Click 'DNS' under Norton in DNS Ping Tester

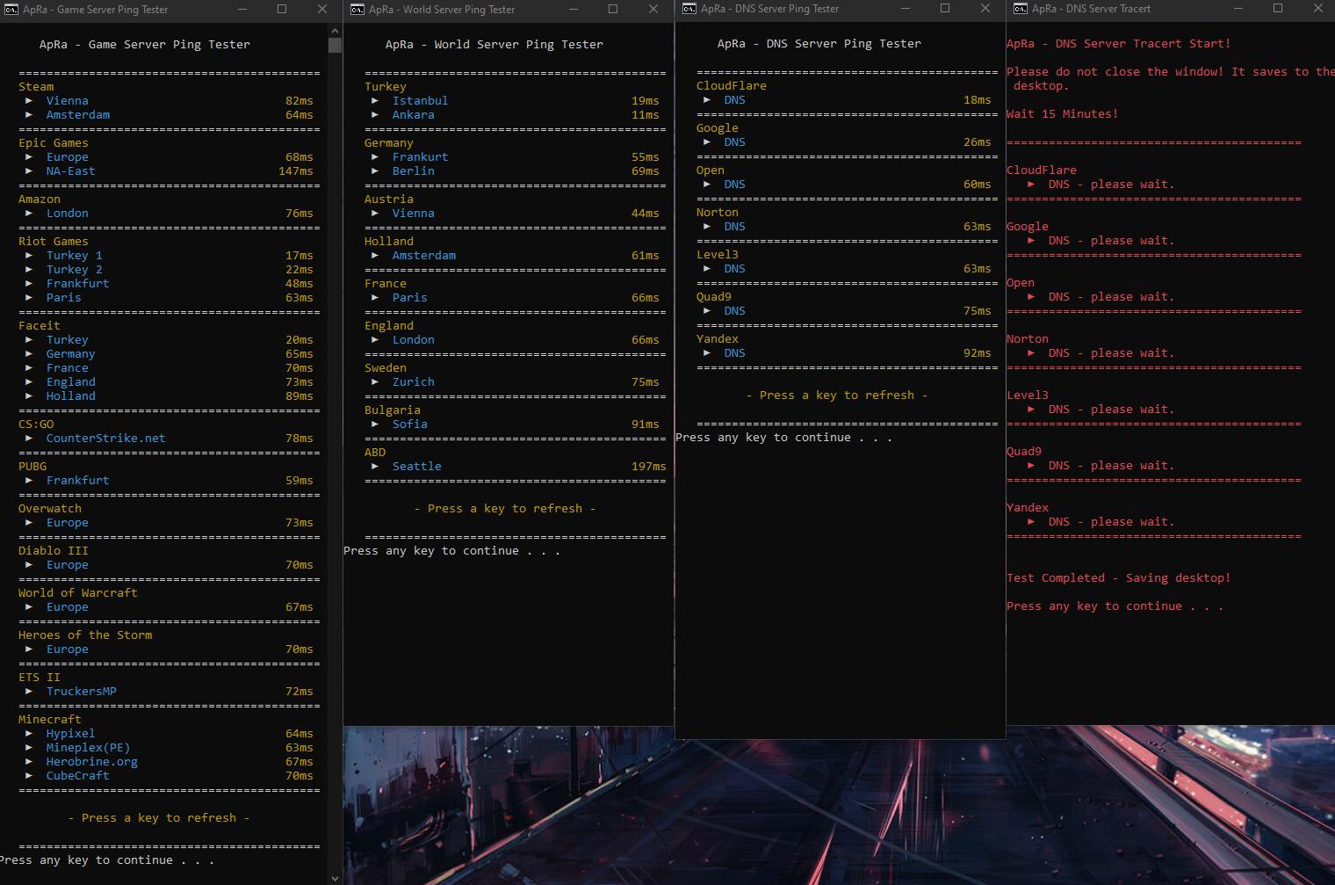pos(735,227)
